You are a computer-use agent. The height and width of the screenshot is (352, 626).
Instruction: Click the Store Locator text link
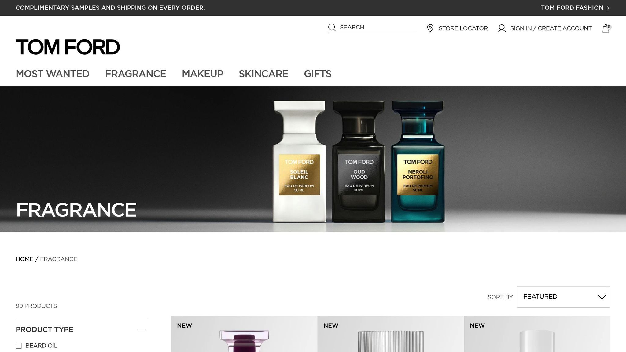coord(463,28)
